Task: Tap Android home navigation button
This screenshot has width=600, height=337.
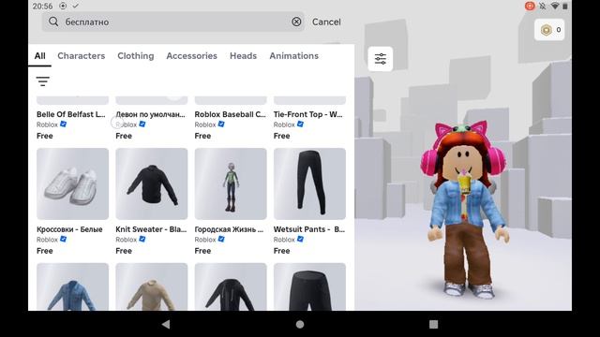Action: coord(300,325)
